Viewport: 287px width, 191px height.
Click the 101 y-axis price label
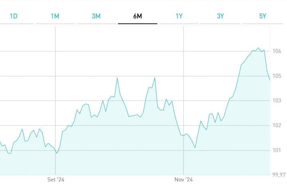pyautogui.click(x=277, y=150)
